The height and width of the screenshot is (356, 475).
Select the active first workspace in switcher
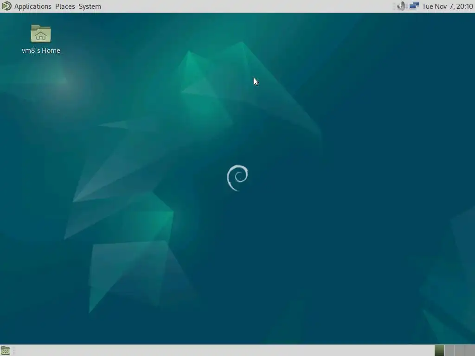[x=440, y=350]
